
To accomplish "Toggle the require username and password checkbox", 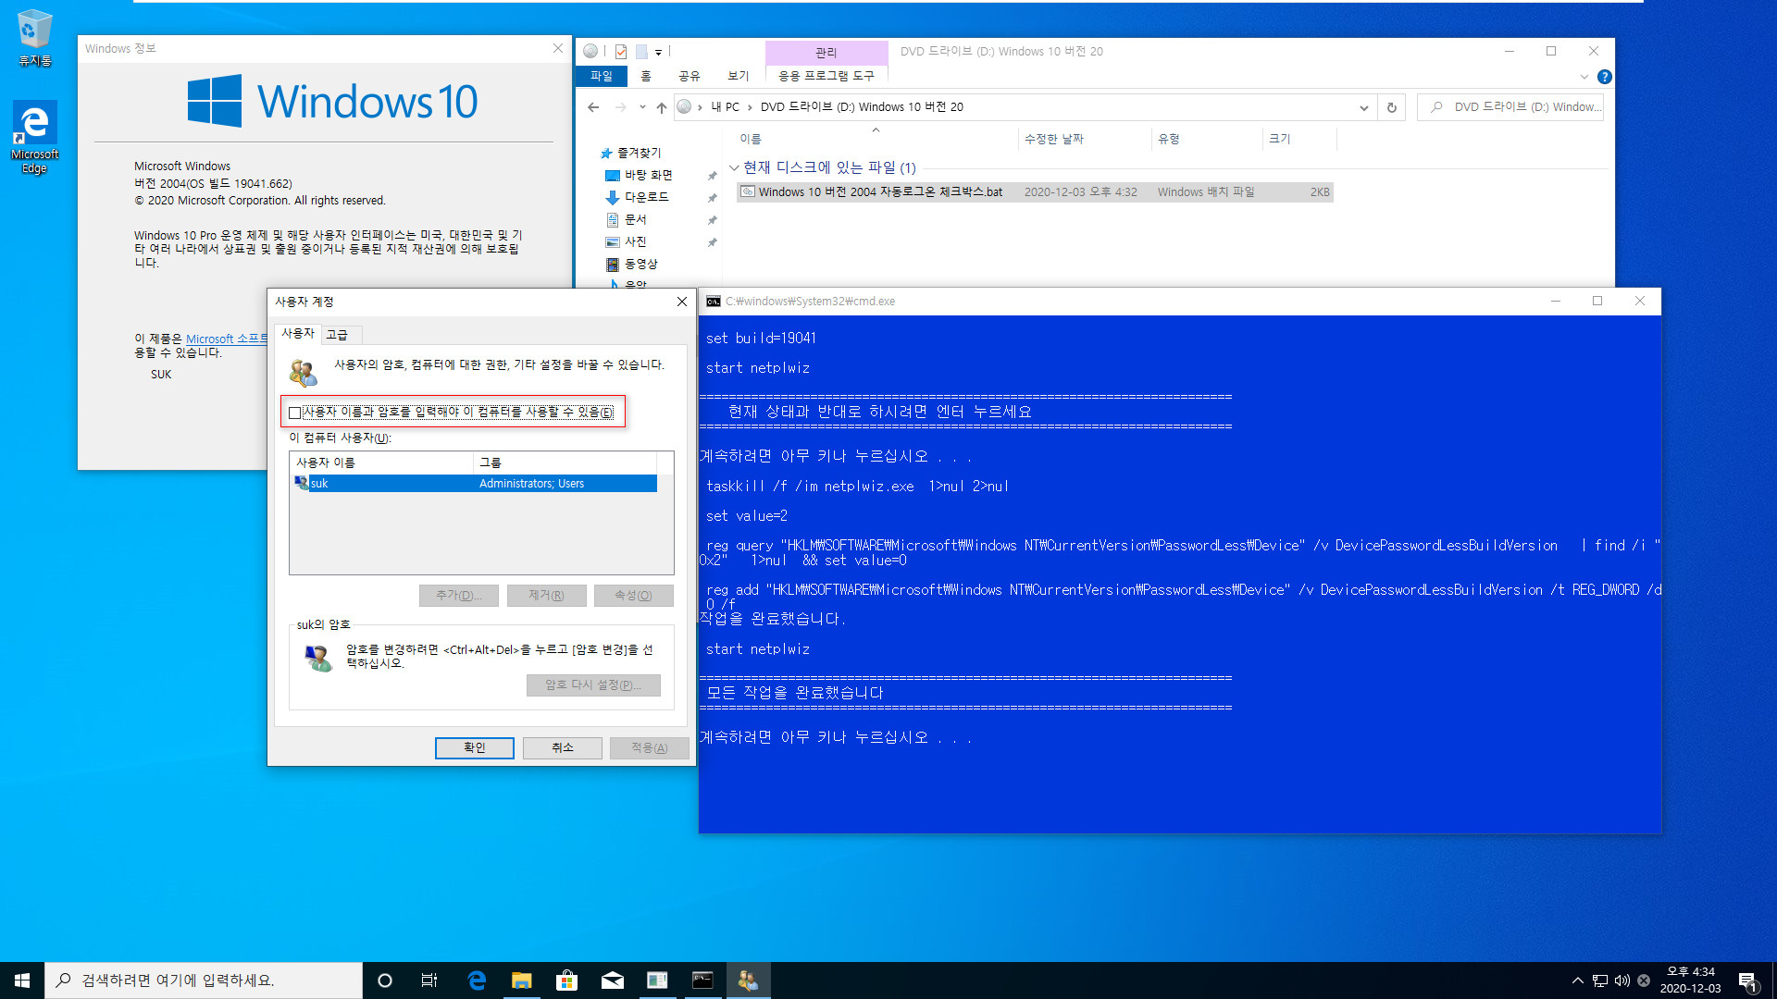I will pos(295,413).
